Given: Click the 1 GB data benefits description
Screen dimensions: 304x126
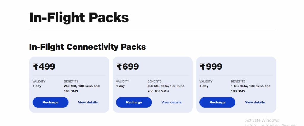Looking at the screenshot, I should pos(251,89).
